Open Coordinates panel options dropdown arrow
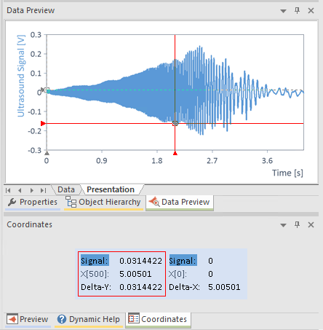 [283, 225]
